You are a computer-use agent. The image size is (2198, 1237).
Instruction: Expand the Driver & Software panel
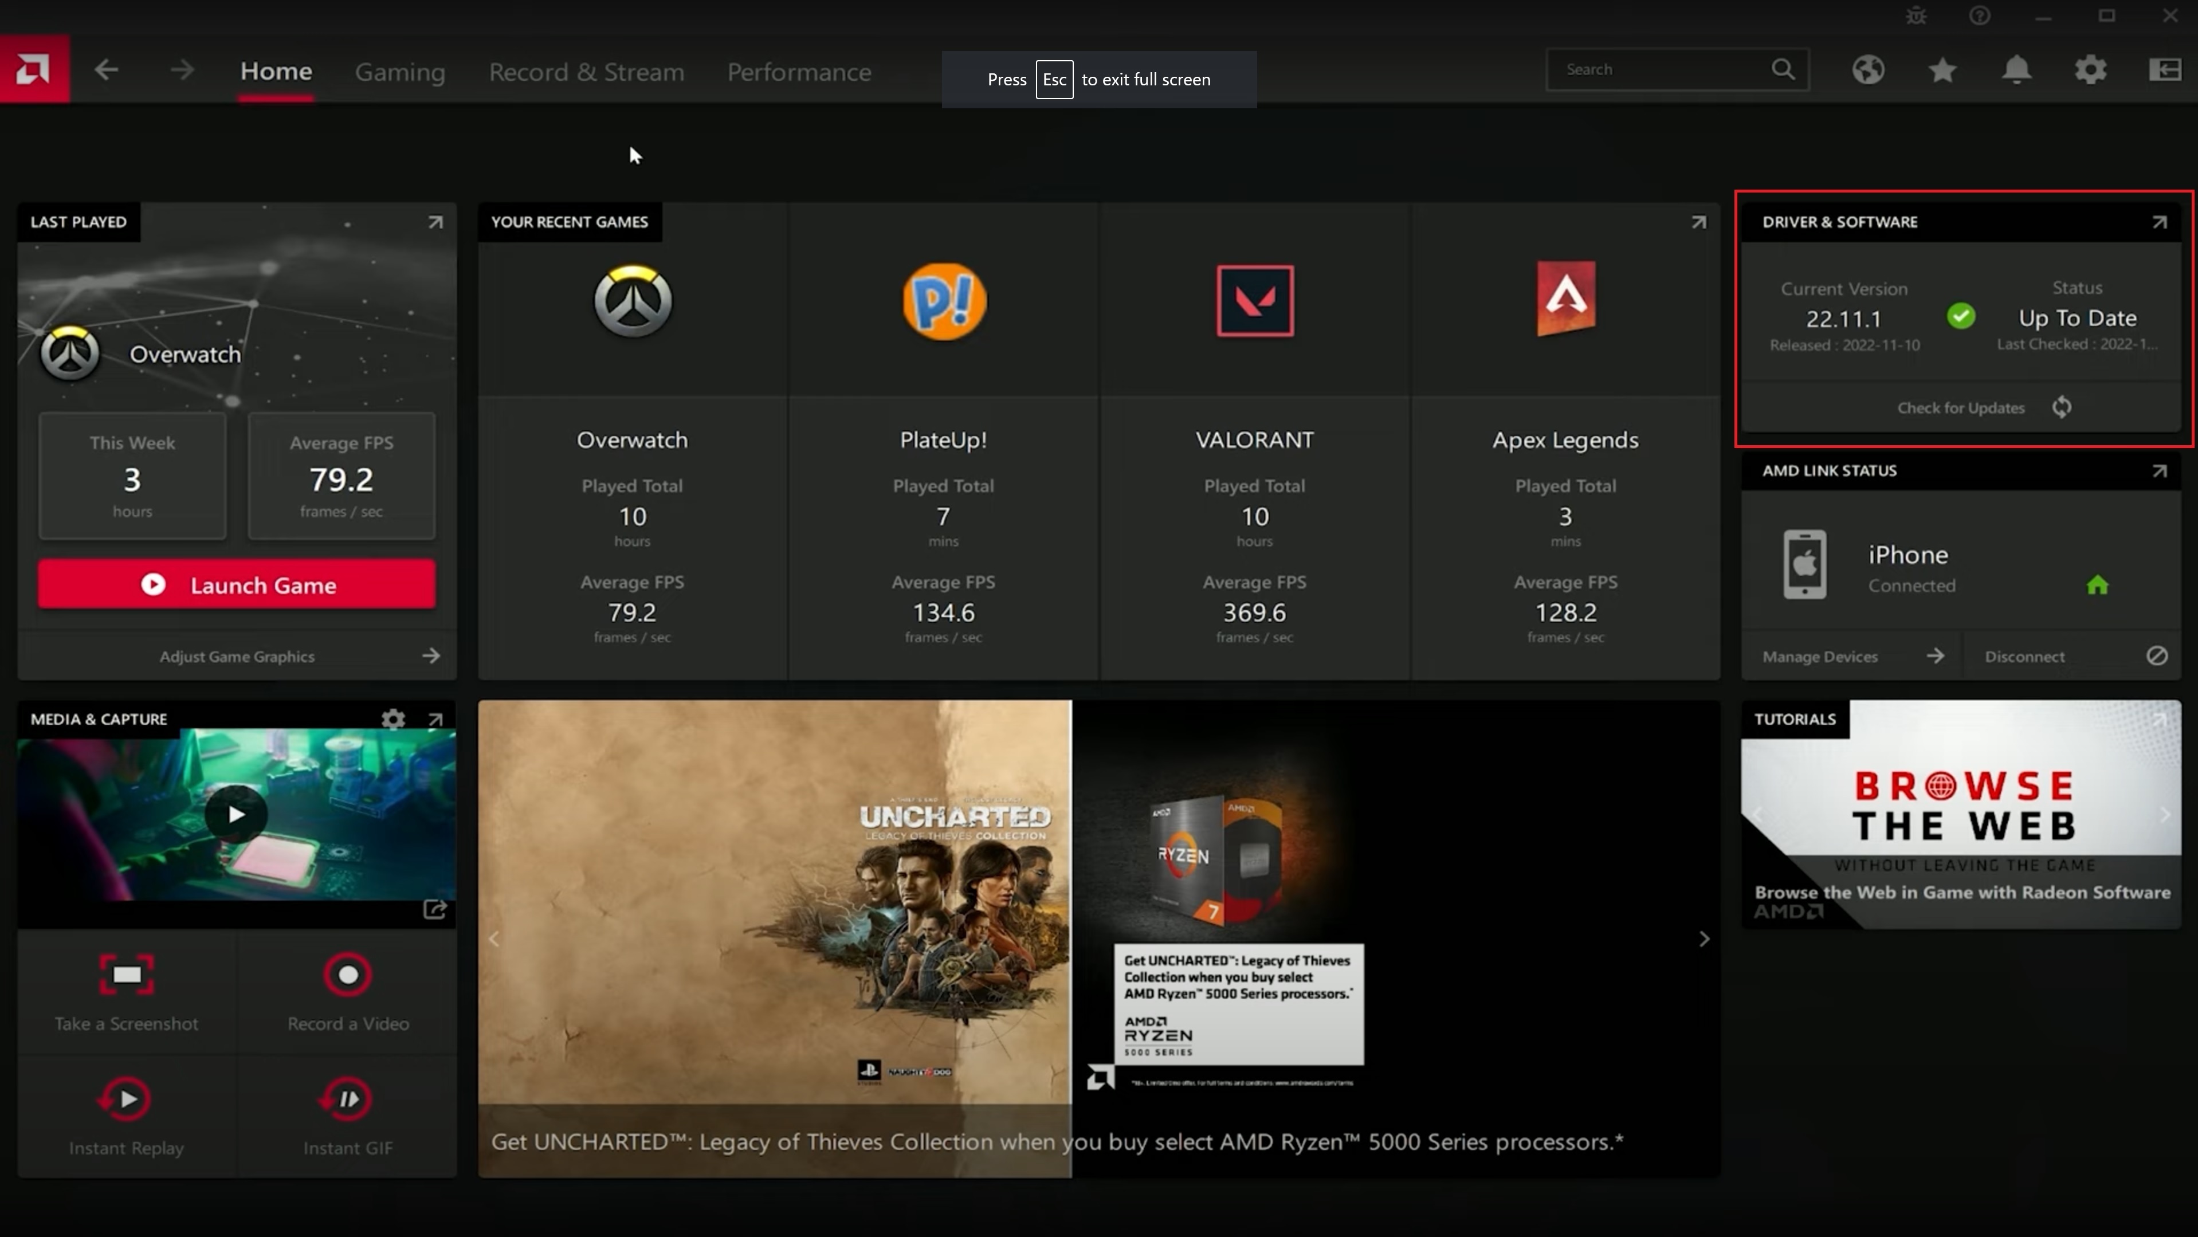tap(2160, 222)
